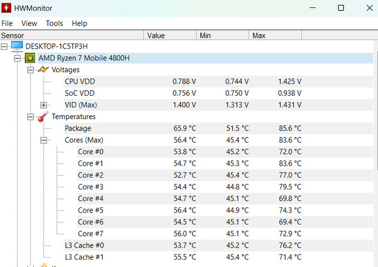This screenshot has height=267, width=378.
Task: Click the AMD Ryzen CPU chip icon
Action: [x=30, y=58]
